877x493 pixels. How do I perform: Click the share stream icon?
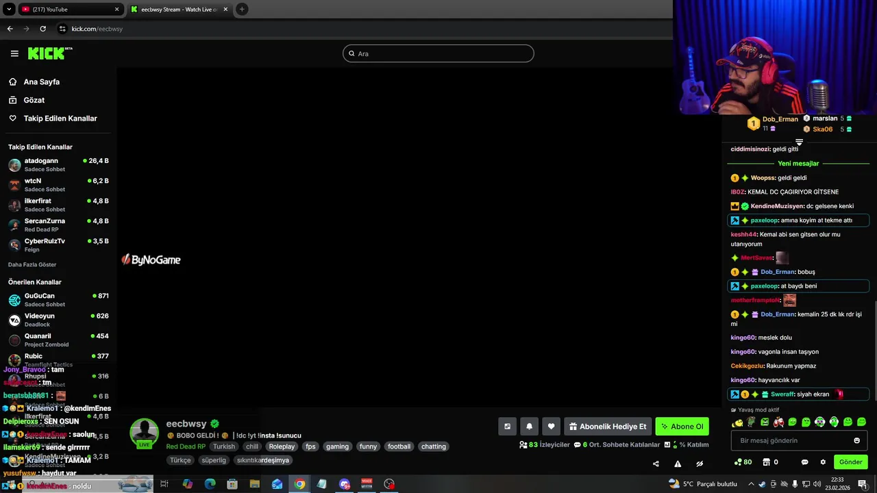pos(656,464)
